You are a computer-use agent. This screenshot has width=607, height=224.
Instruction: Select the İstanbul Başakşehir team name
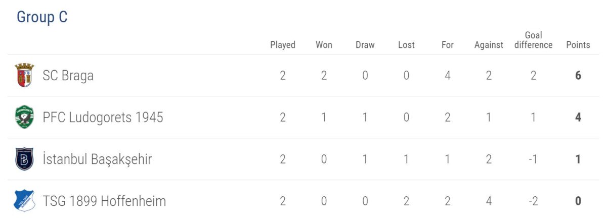97,159
